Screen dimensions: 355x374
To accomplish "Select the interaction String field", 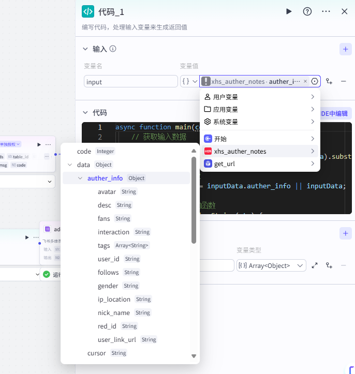I will (126, 232).
